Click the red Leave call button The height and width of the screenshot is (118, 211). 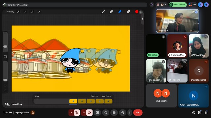(138, 113)
